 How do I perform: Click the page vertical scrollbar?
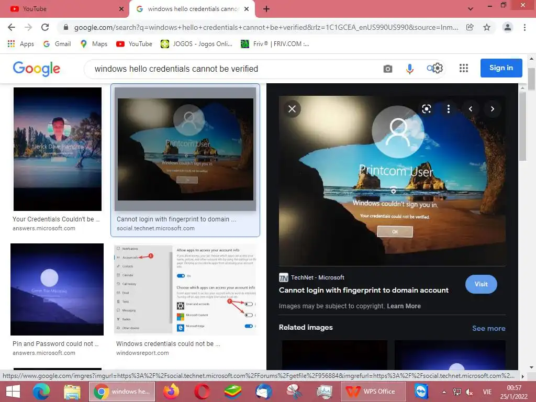[x=531, y=79]
